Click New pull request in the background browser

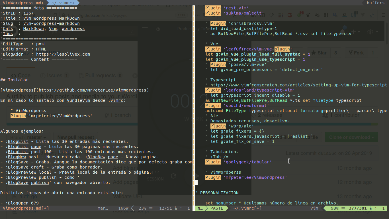pos(76,137)
